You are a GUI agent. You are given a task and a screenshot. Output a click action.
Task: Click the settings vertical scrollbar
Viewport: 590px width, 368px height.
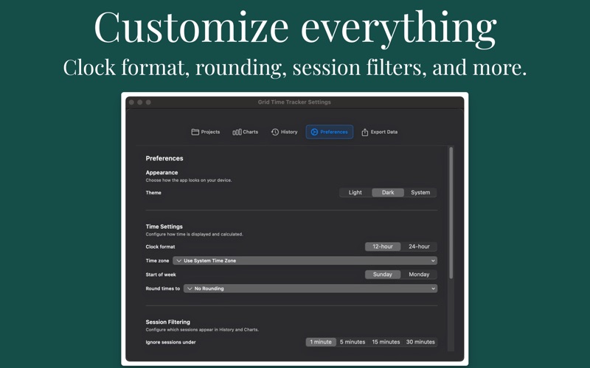pos(451,213)
